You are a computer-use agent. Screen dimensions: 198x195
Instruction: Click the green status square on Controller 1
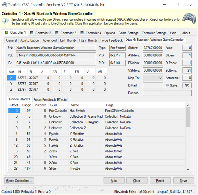(x=6, y=32)
